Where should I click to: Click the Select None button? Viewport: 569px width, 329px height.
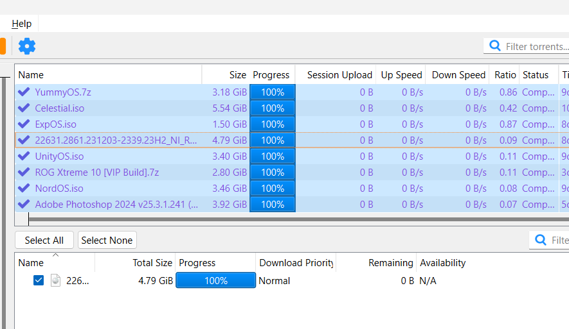pyautogui.click(x=107, y=240)
